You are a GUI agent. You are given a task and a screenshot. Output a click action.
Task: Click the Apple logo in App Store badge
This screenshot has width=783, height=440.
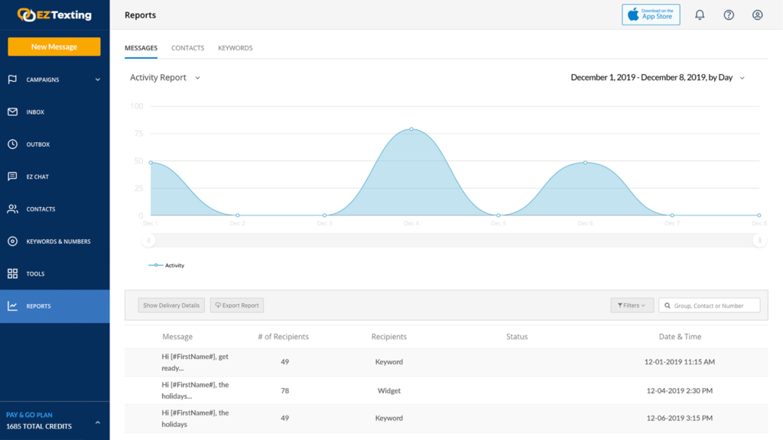[x=633, y=15]
